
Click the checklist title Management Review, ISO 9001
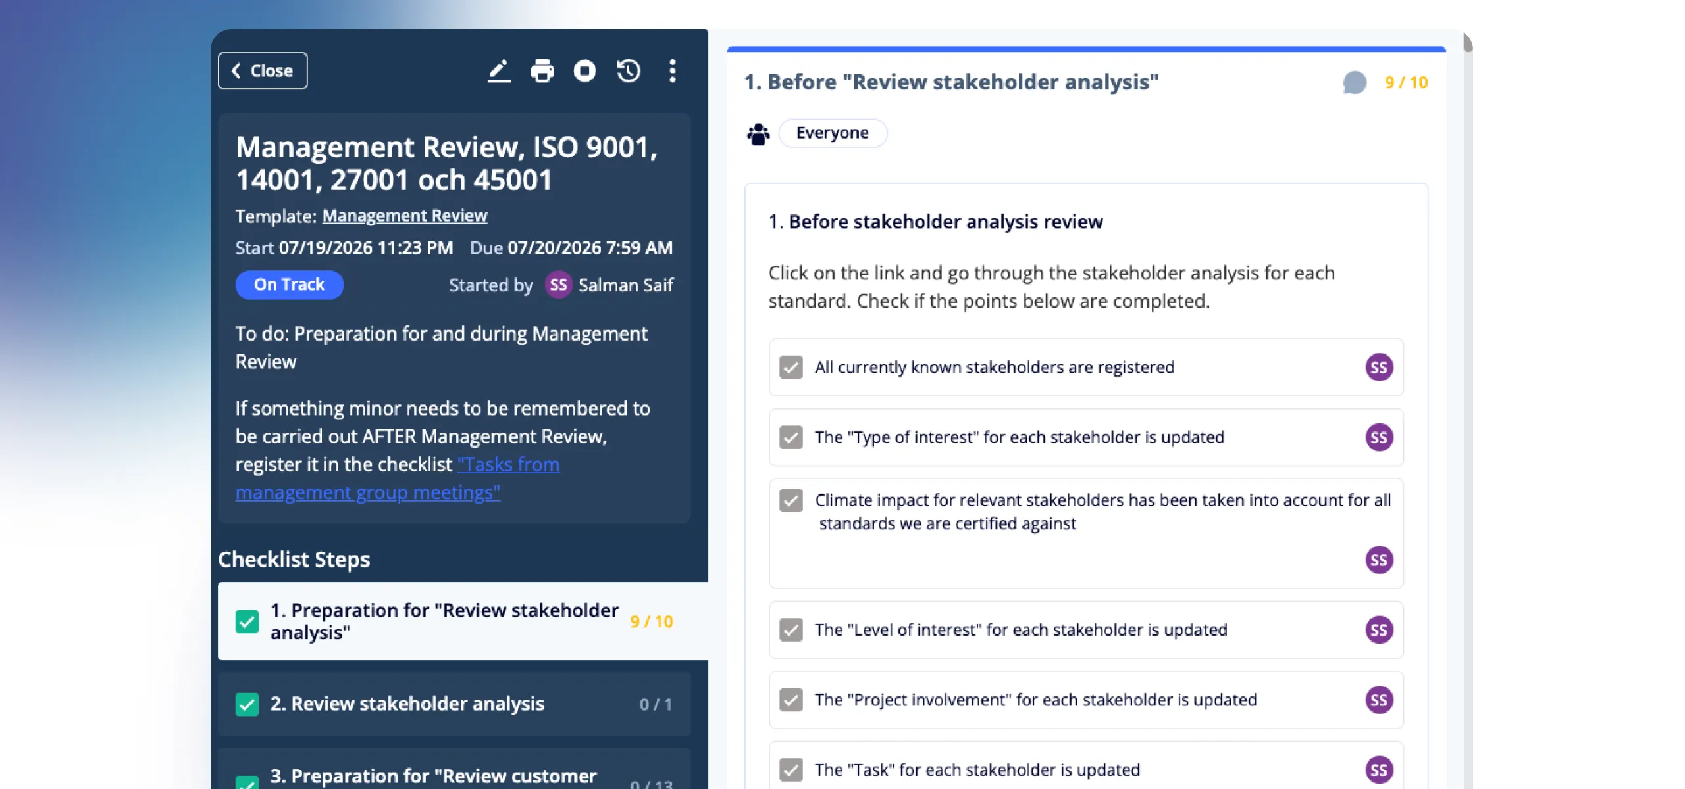447,163
